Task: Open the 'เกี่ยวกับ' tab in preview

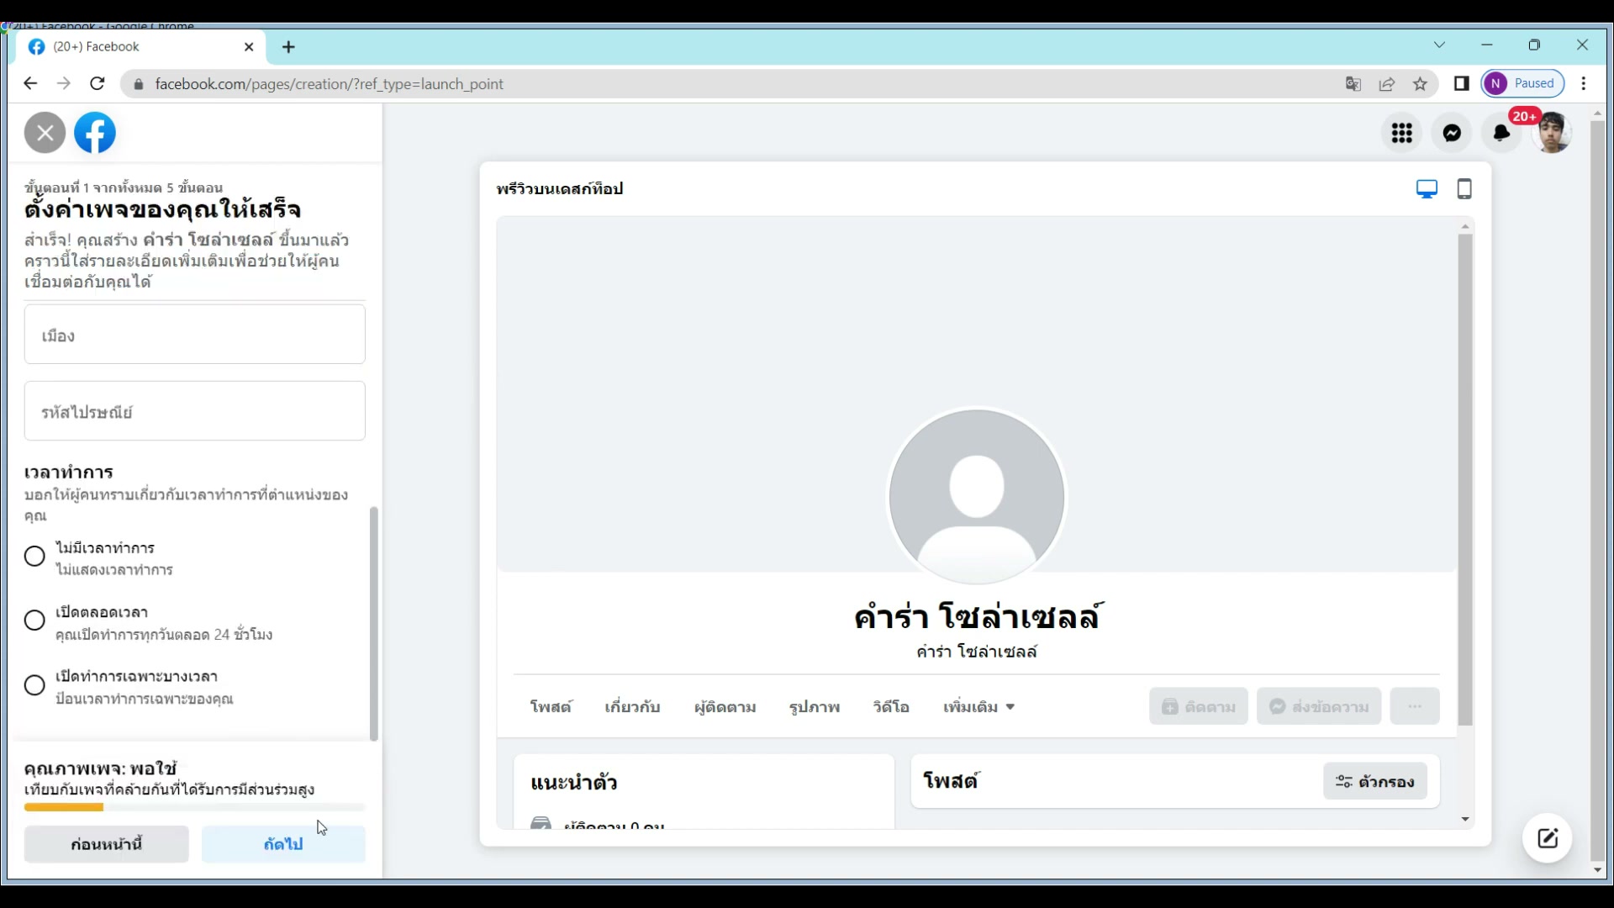Action: 632,707
